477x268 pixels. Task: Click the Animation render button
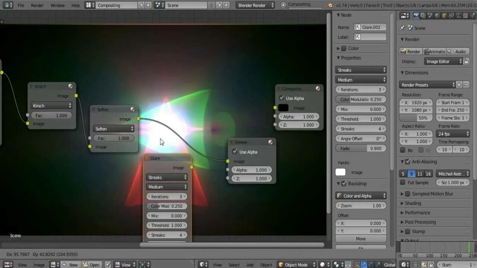tap(435, 51)
